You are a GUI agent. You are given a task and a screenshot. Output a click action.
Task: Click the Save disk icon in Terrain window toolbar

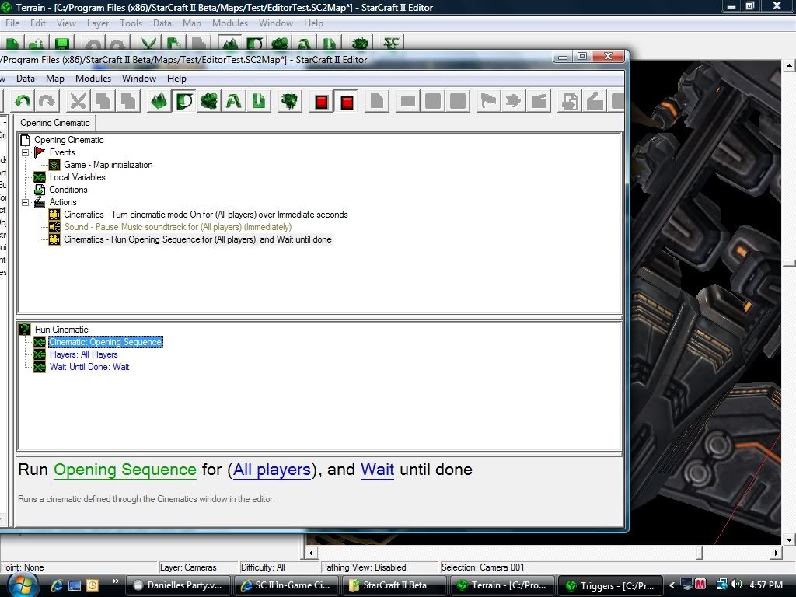pos(62,44)
